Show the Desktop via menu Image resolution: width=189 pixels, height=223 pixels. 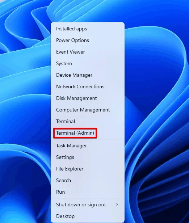coord(88,216)
